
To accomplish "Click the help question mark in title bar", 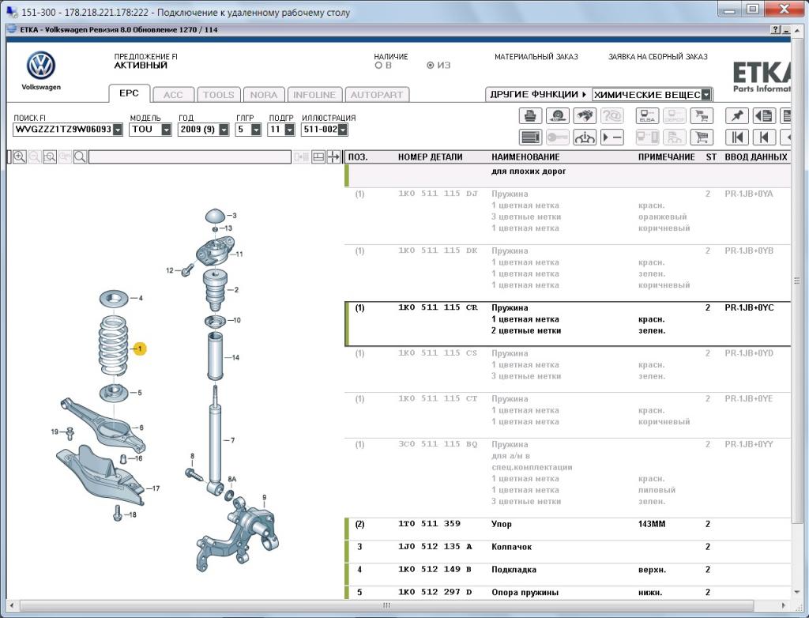I will 776,30.
